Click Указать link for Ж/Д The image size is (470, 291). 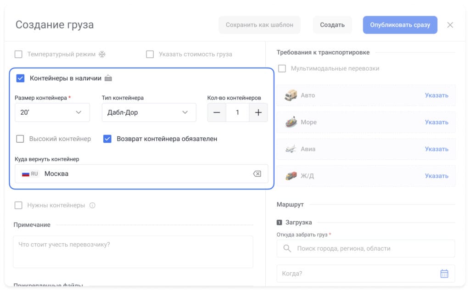coord(436,176)
